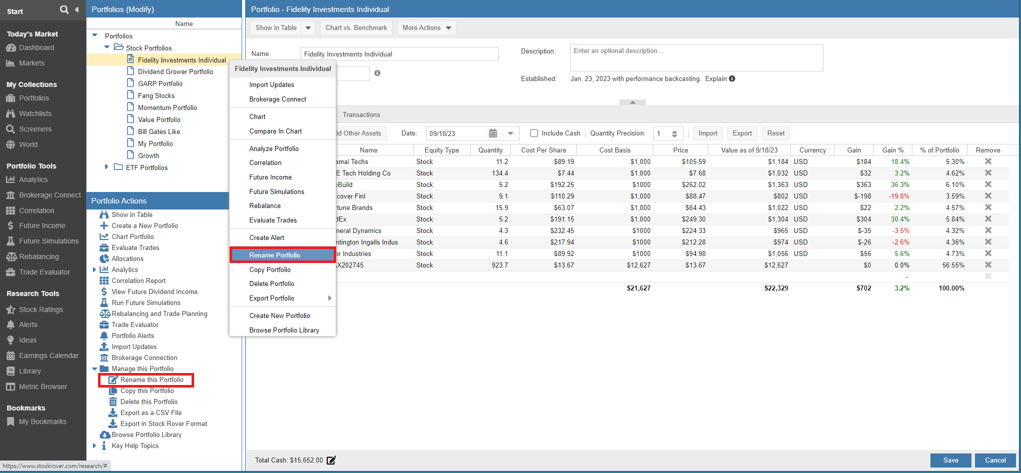
Task: Click into the portfolio Name field
Action: [399, 54]
